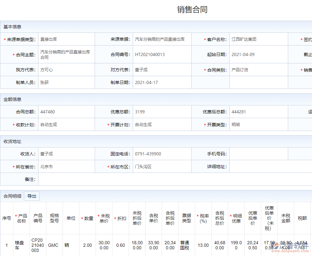312x256 pixels.
Task: Click the 导出 export button
Action: pyautogui.click(x=31, y=196)
